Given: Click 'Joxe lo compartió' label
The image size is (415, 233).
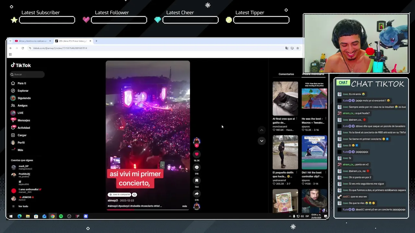Looking at the screenshot, I should coord(119,195).
